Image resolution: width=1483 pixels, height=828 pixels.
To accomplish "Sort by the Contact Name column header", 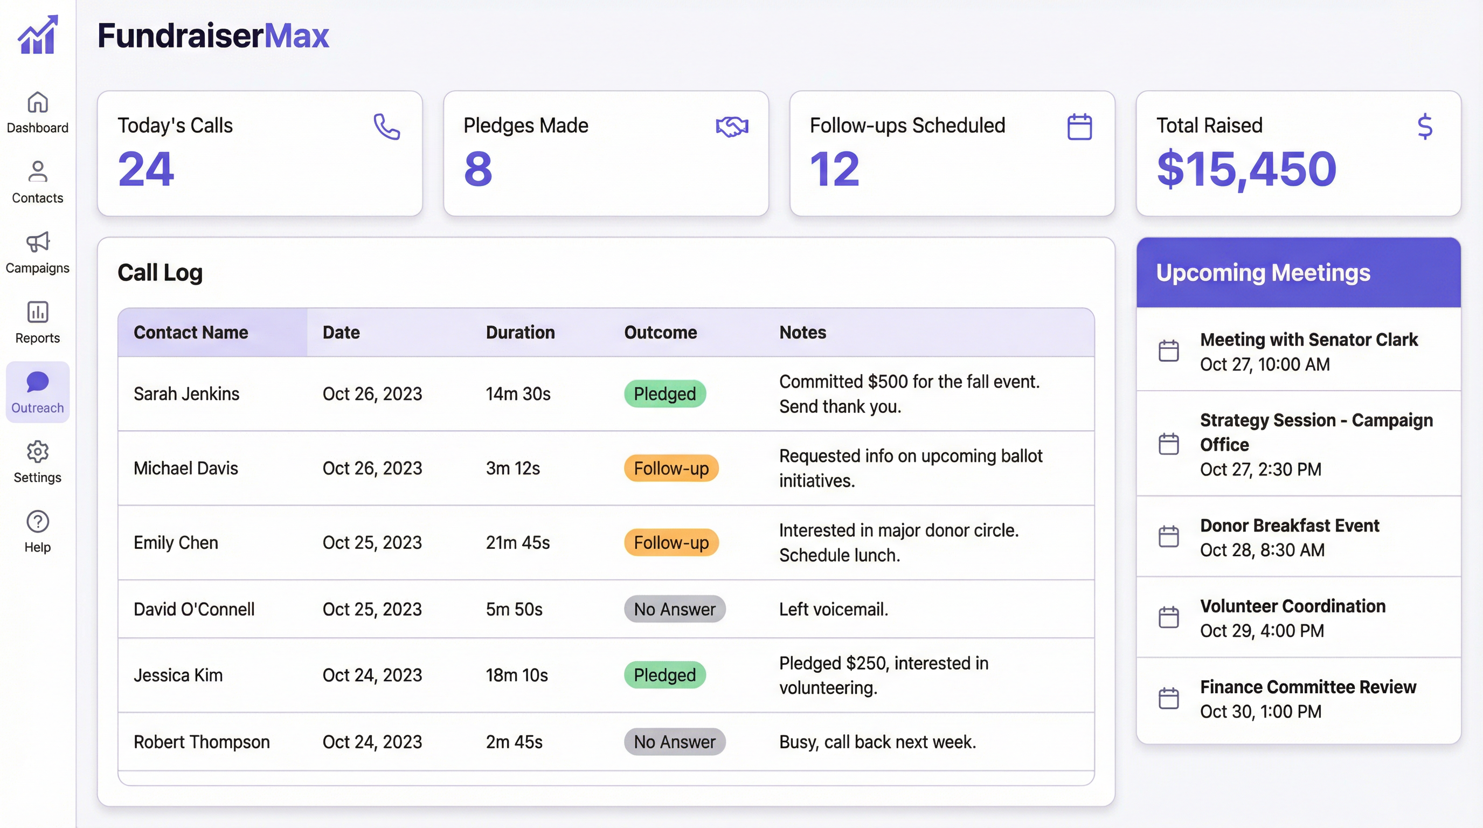I will pyautogui.click(x=191, y=332).
